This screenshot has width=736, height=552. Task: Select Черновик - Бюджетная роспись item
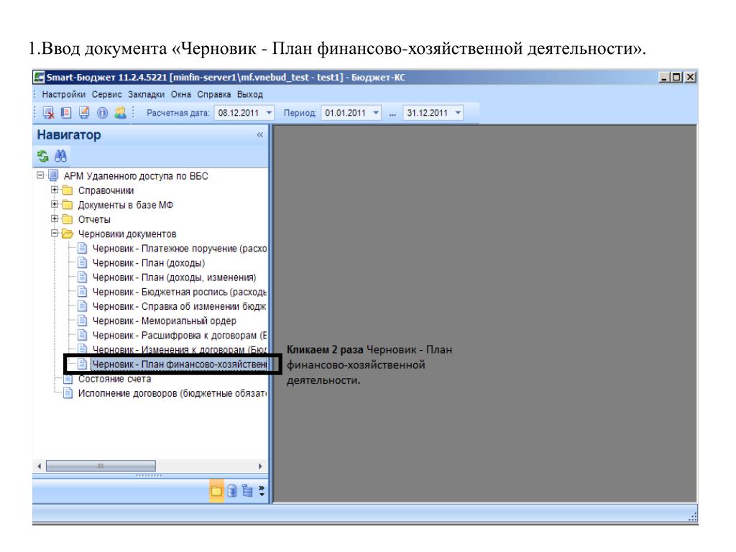point(179,292)
